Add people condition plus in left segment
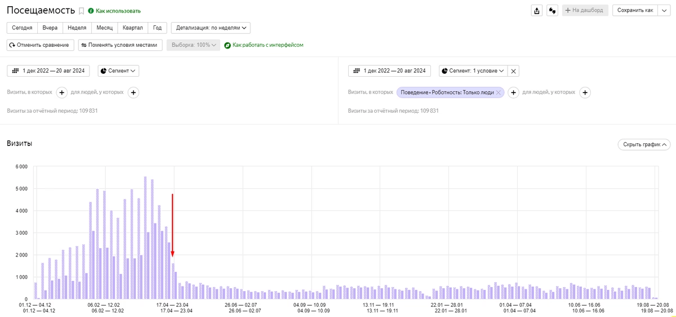This screenshot has height=317, width=676. (x=133, y=93)
